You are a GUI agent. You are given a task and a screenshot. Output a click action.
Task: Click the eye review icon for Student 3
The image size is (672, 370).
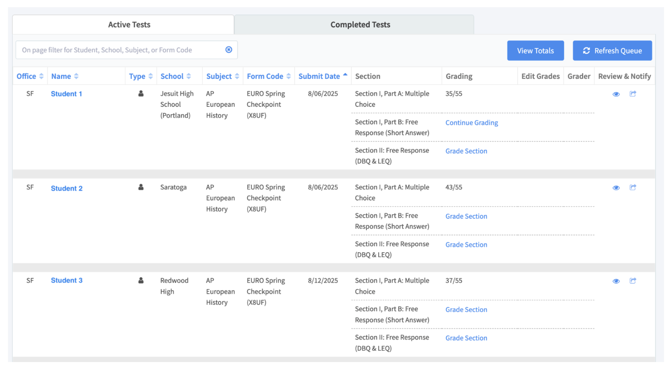(616, 281)
